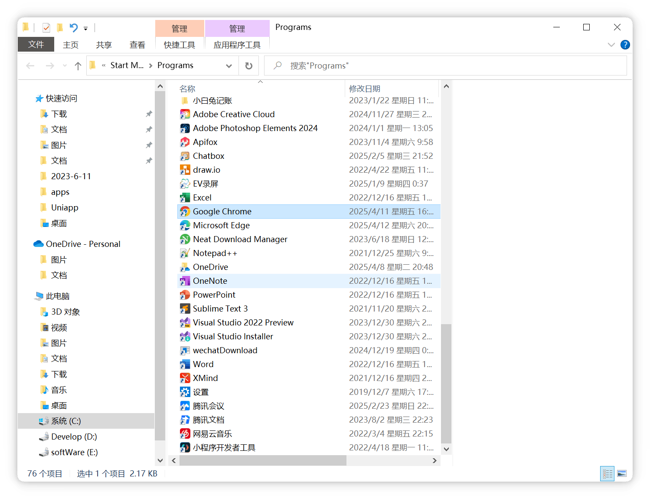Click the Sublime Text 3 icon
650x499 pixels.
click(185, 309)
